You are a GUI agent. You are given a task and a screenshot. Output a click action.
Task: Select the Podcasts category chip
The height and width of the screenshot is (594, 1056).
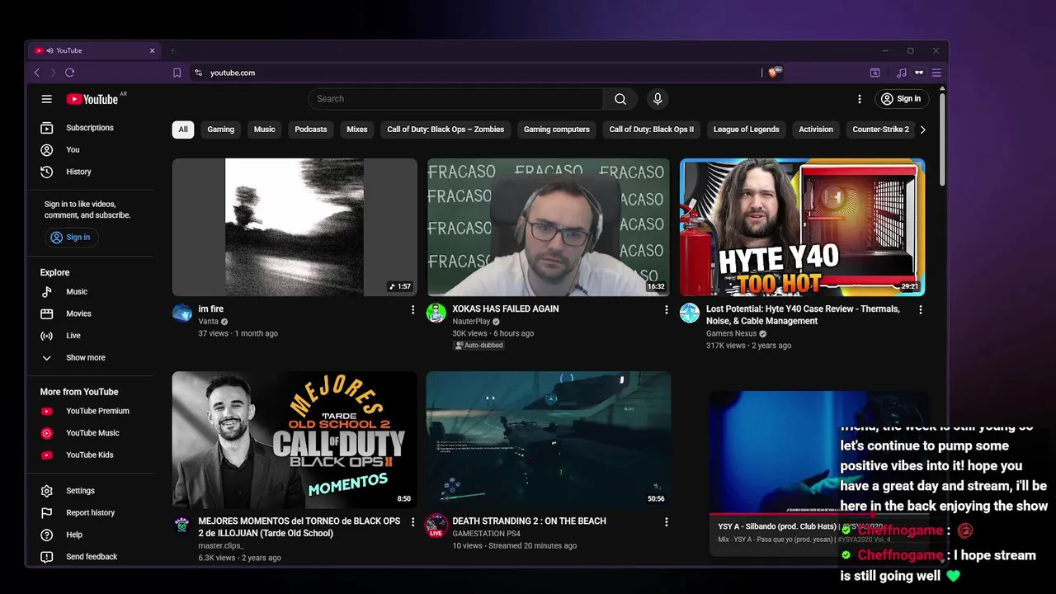pyautogui.click(x=311, y=130)
